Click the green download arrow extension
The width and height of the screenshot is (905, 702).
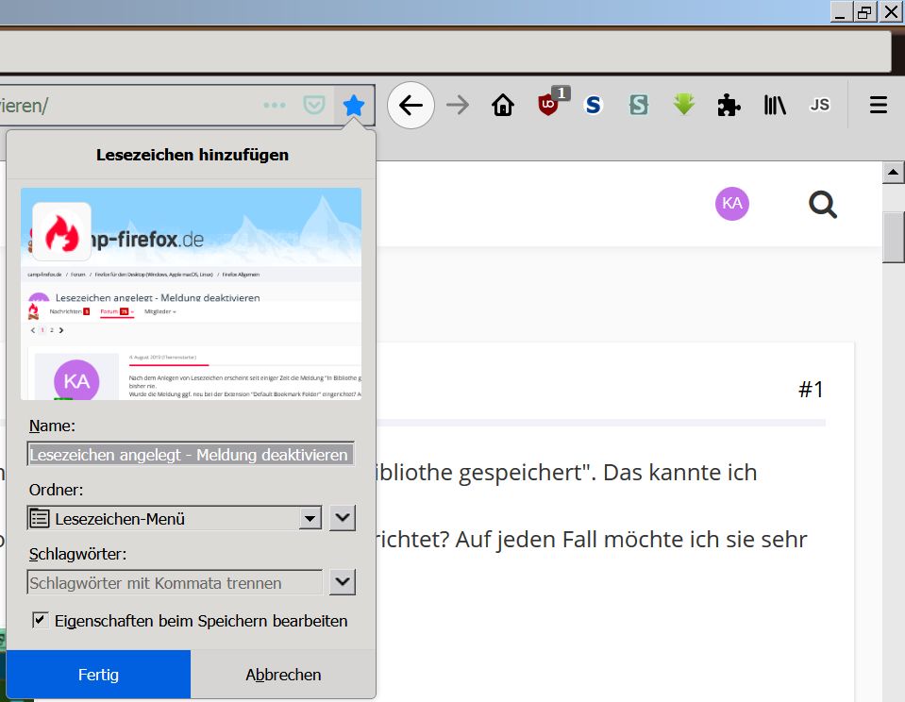(x=684, y=105)
